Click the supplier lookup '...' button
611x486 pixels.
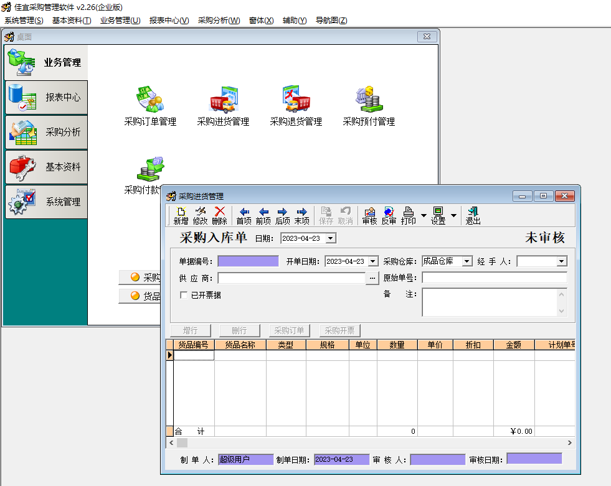coord(372,278)
